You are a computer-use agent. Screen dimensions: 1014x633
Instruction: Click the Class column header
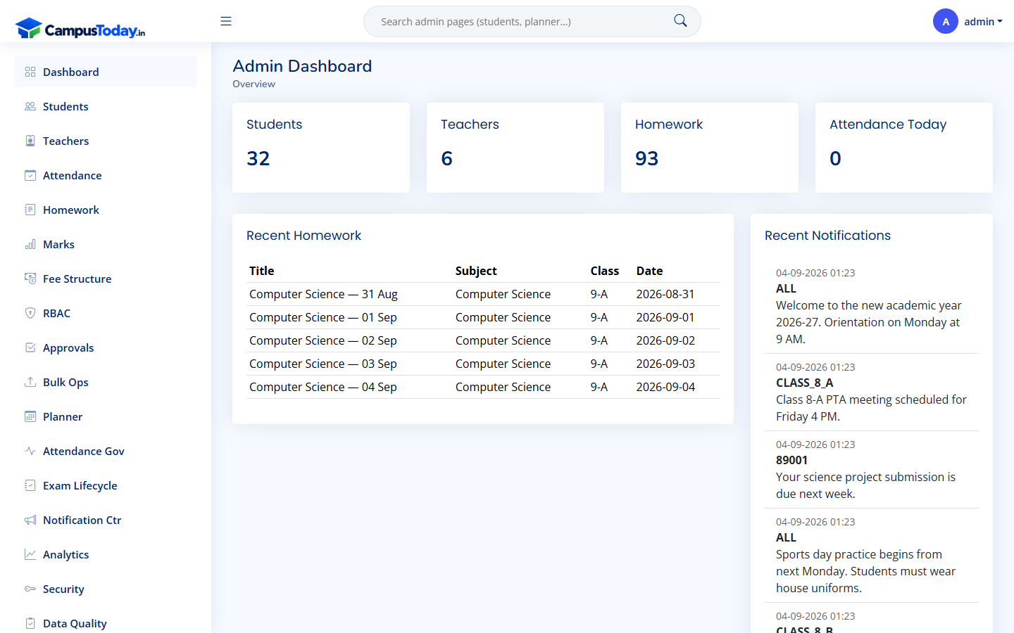(x=604, y=271)
